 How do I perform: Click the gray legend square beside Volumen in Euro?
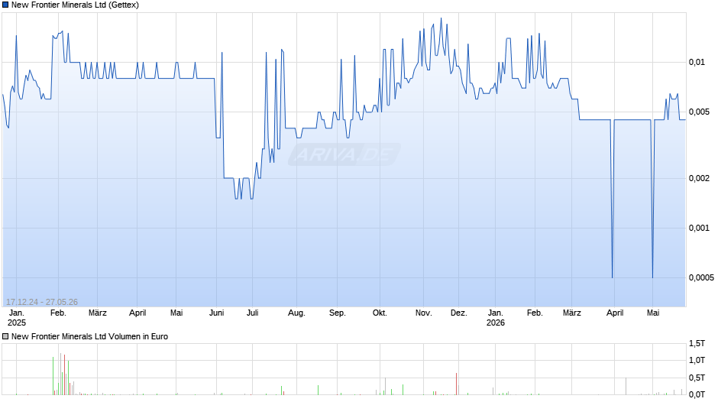(x=5, y=336)
